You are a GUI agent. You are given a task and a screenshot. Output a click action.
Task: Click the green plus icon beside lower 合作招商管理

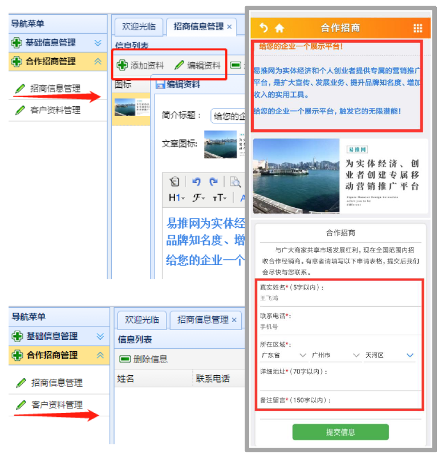pos(17,355)
